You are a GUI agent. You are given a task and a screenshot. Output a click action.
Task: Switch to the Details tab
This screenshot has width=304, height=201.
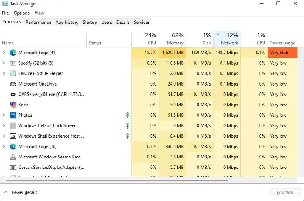tap(123, 22)
